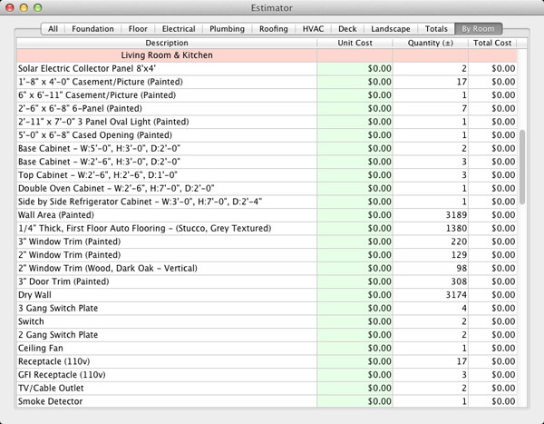The image size is (544, 424).
Task: Switch to the Electrical tab
Action: [180, 29]
